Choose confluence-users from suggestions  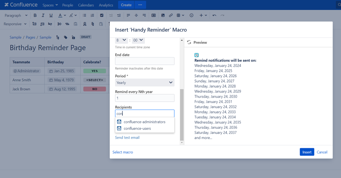[145, 128]
